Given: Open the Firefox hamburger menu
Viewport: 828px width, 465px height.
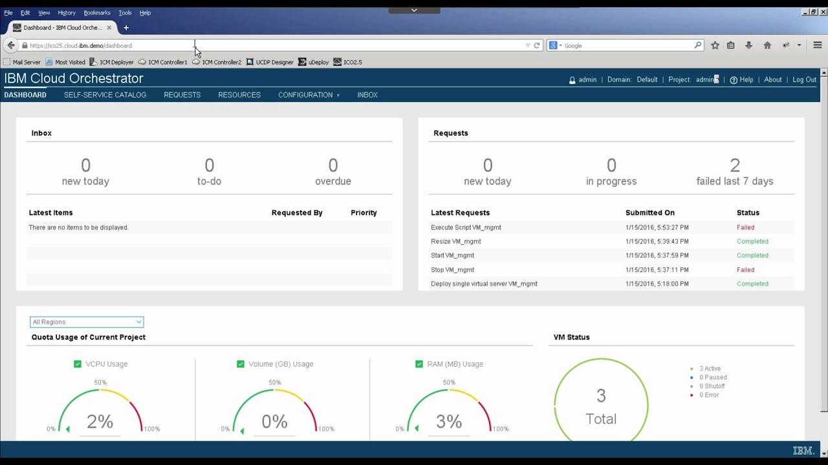Looking at the screenshot, I should pos(818,45).
